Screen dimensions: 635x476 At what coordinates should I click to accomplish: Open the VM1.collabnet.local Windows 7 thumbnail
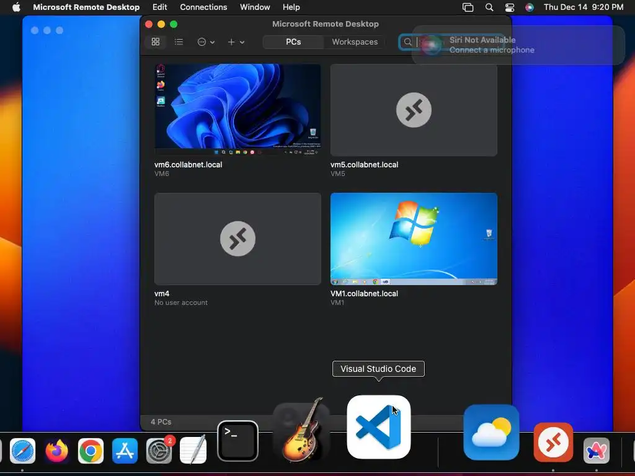tap(414, 239)
